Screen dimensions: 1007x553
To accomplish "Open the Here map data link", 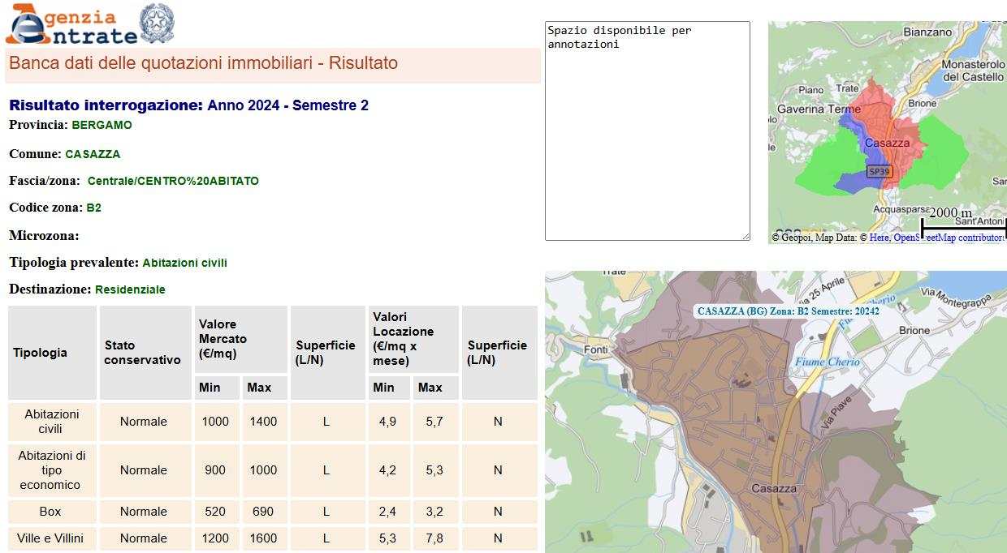I will [879, 238].
